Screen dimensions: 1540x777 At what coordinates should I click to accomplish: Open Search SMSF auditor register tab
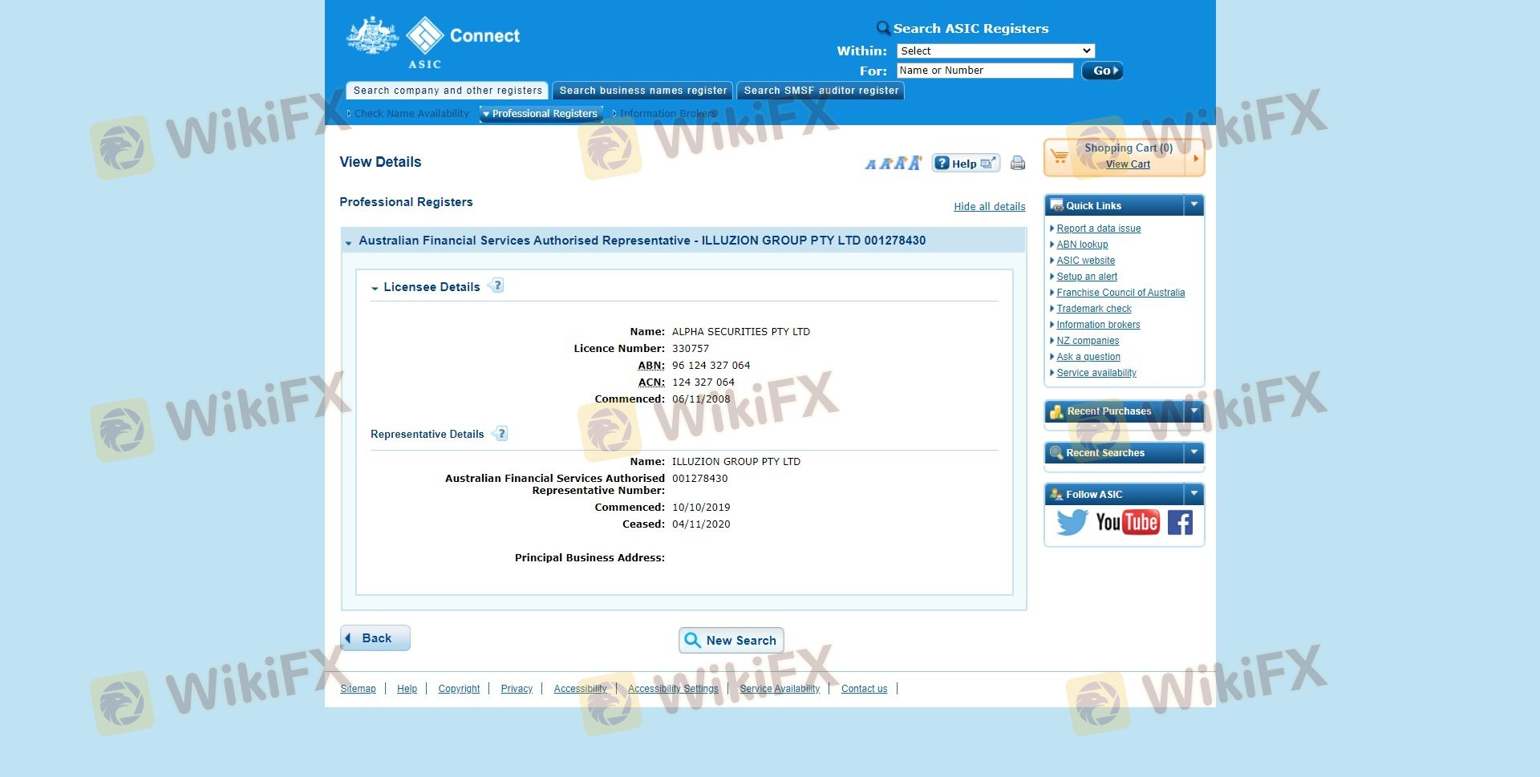pyautogui.click(x=821, y=91)
